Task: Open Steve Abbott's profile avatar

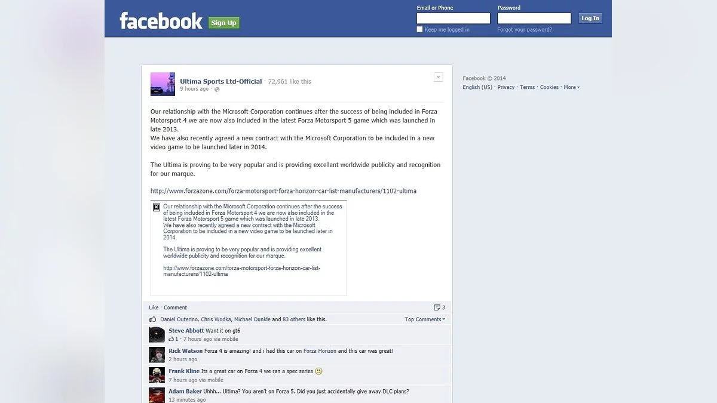Action: 157,334
